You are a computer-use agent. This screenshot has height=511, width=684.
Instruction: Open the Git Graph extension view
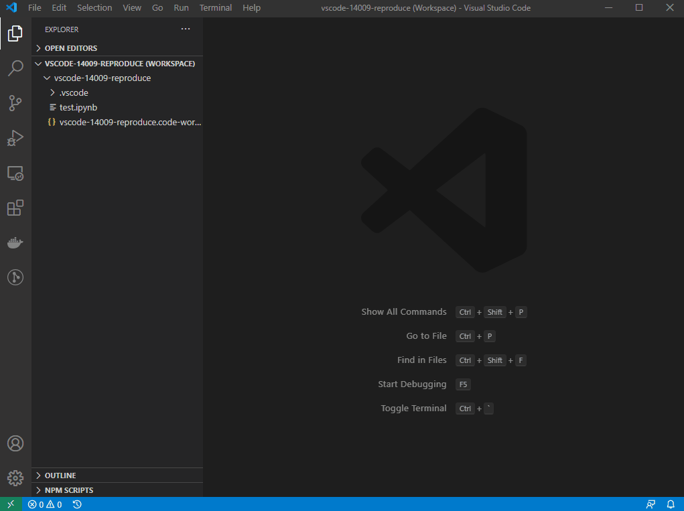(x=15, y=277)
